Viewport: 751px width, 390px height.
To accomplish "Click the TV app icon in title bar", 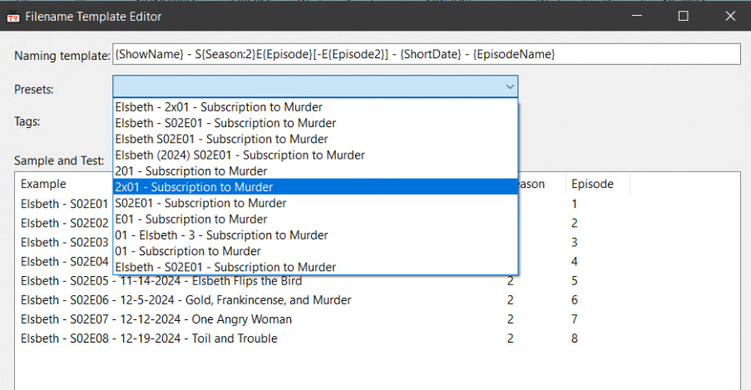I will pyautogui.click(x=13, y=17).
